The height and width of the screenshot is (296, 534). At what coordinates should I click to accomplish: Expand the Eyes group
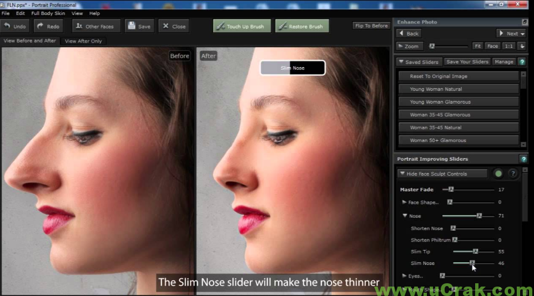pos(404,276)
